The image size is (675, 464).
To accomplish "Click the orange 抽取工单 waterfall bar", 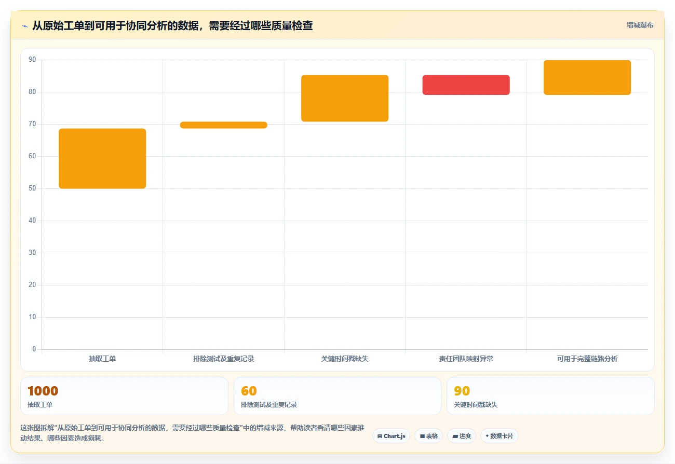I will [x=102, y=158].
